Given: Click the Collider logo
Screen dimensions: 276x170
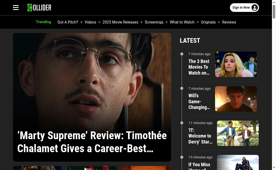Looking at the screenshot, I should pos(39,8).
